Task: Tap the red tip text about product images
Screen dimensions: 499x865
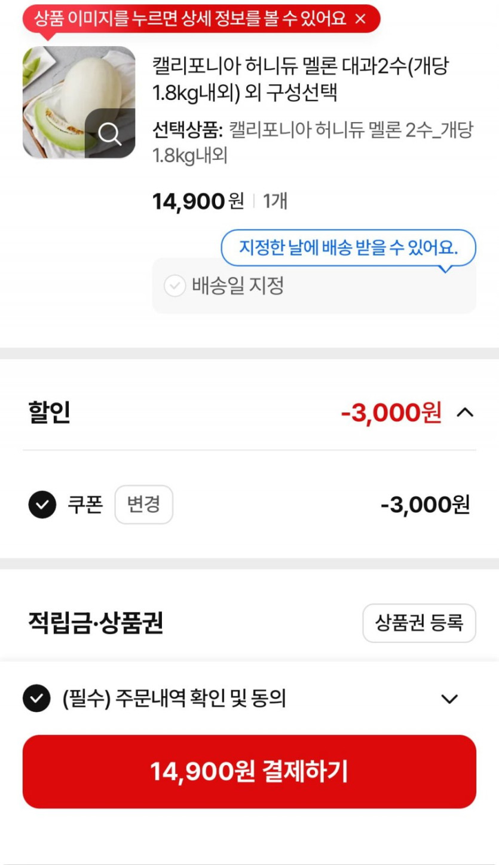Action: pos(190,19)
